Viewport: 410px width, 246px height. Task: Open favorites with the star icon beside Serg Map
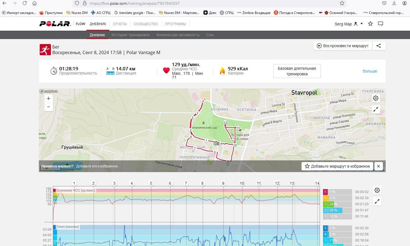[370, 24]
